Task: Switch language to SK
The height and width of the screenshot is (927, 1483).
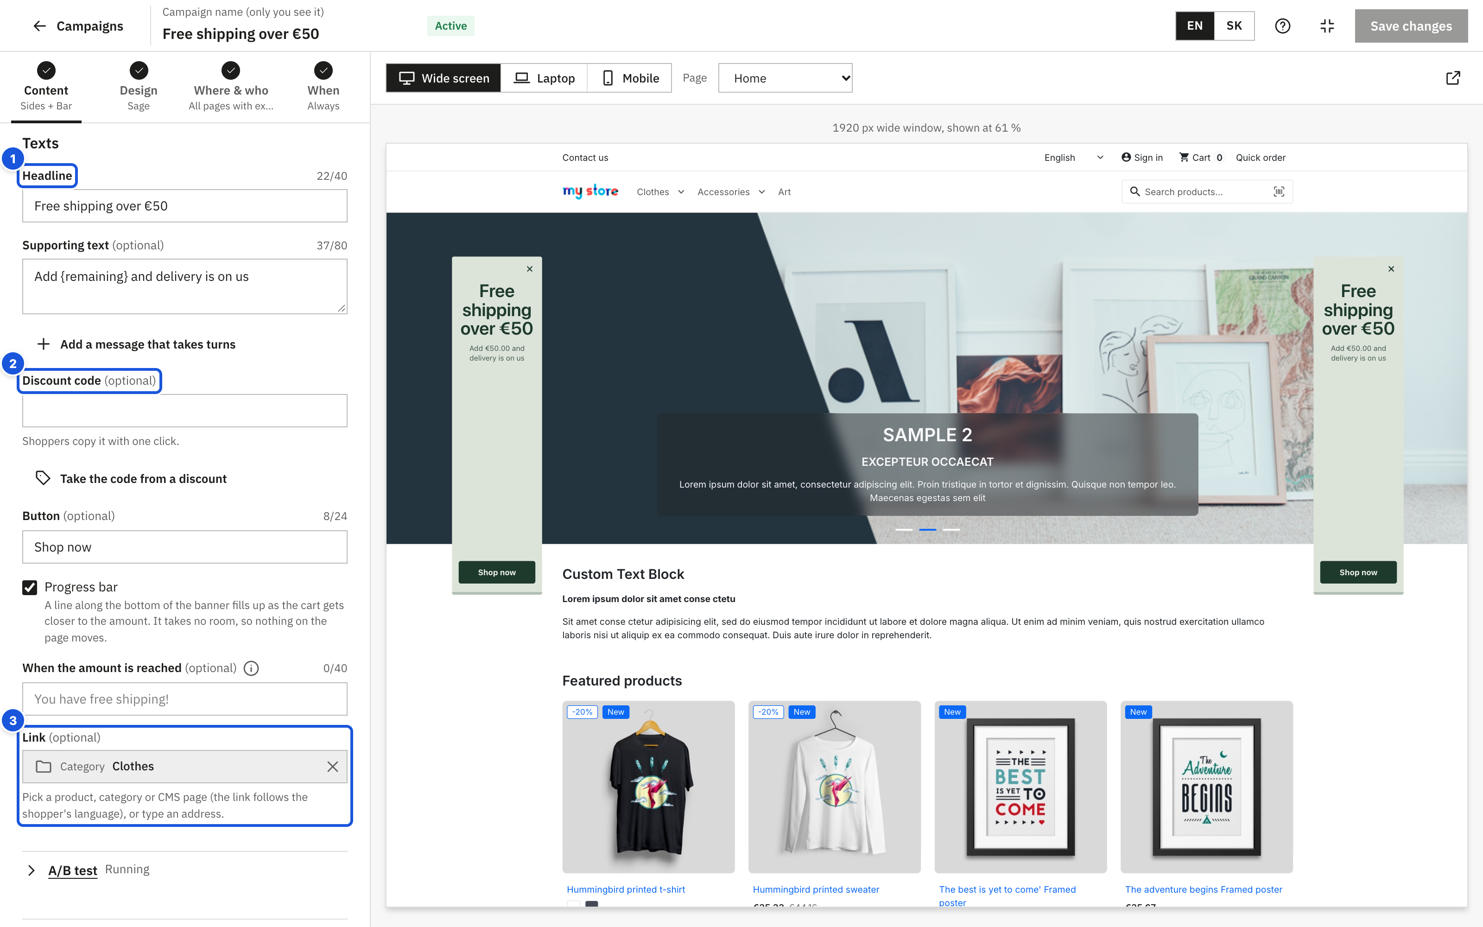Action: pyautogui.click(x=1234, y=26)
